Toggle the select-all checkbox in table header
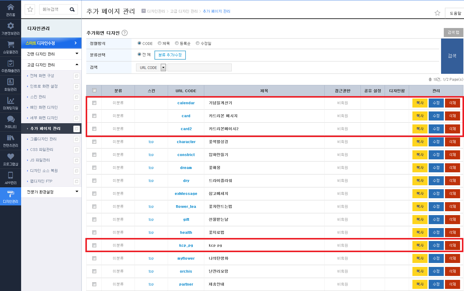Image resolution: width=464 pixels, height=291 pixels. tap(94, 90)
